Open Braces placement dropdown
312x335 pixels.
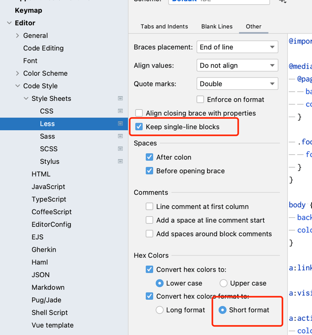238,47
